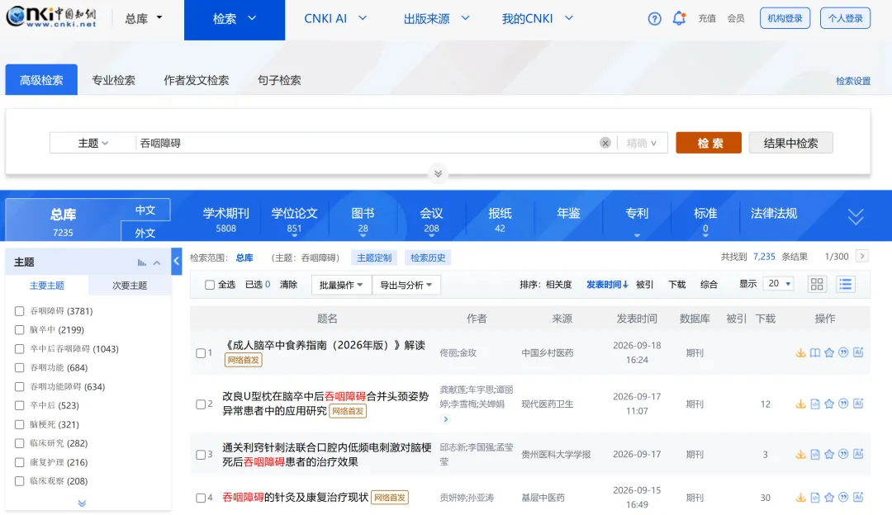892x515 pixels.
Task: Click into the 吞咽障碍 search input field
Action: (x=367, y=144)
